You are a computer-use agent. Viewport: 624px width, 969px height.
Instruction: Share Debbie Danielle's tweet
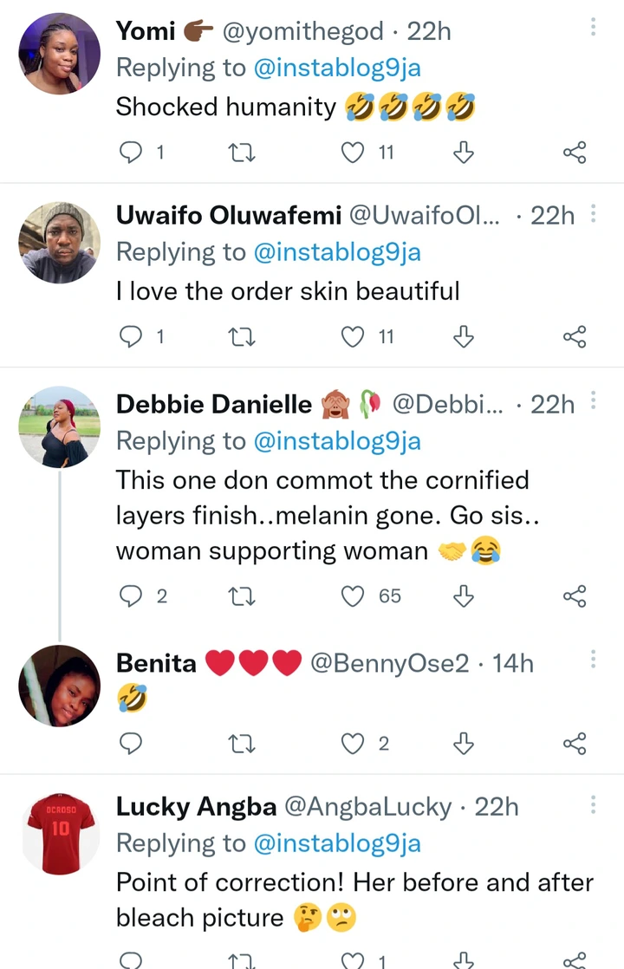point(575,596)
